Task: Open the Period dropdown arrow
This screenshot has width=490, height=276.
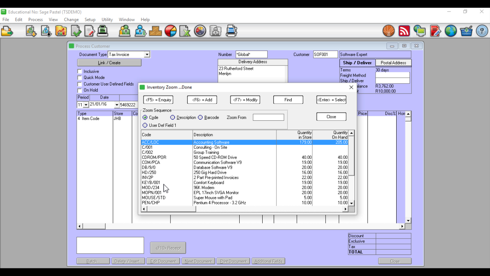Action: click(86, 105)
